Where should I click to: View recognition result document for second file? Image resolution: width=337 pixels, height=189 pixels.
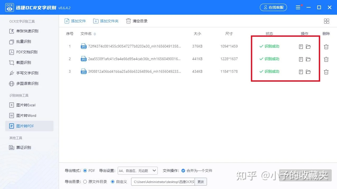pyautogui.click(x=301, y=59)
